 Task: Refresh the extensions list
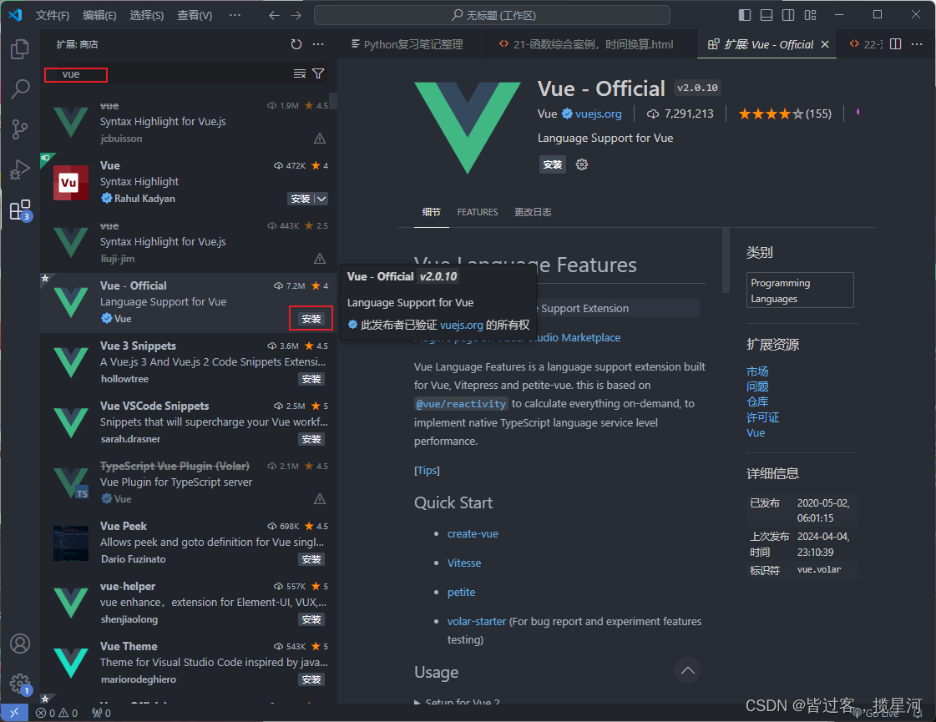296,44
